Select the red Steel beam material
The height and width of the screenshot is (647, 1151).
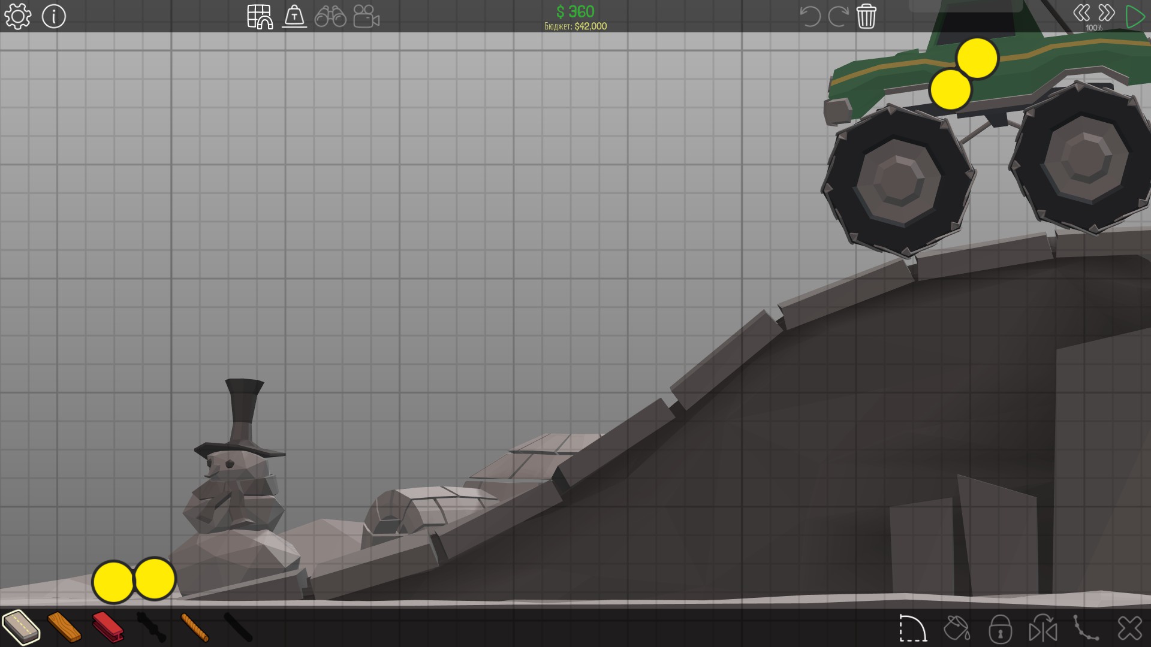click(108, 627)
